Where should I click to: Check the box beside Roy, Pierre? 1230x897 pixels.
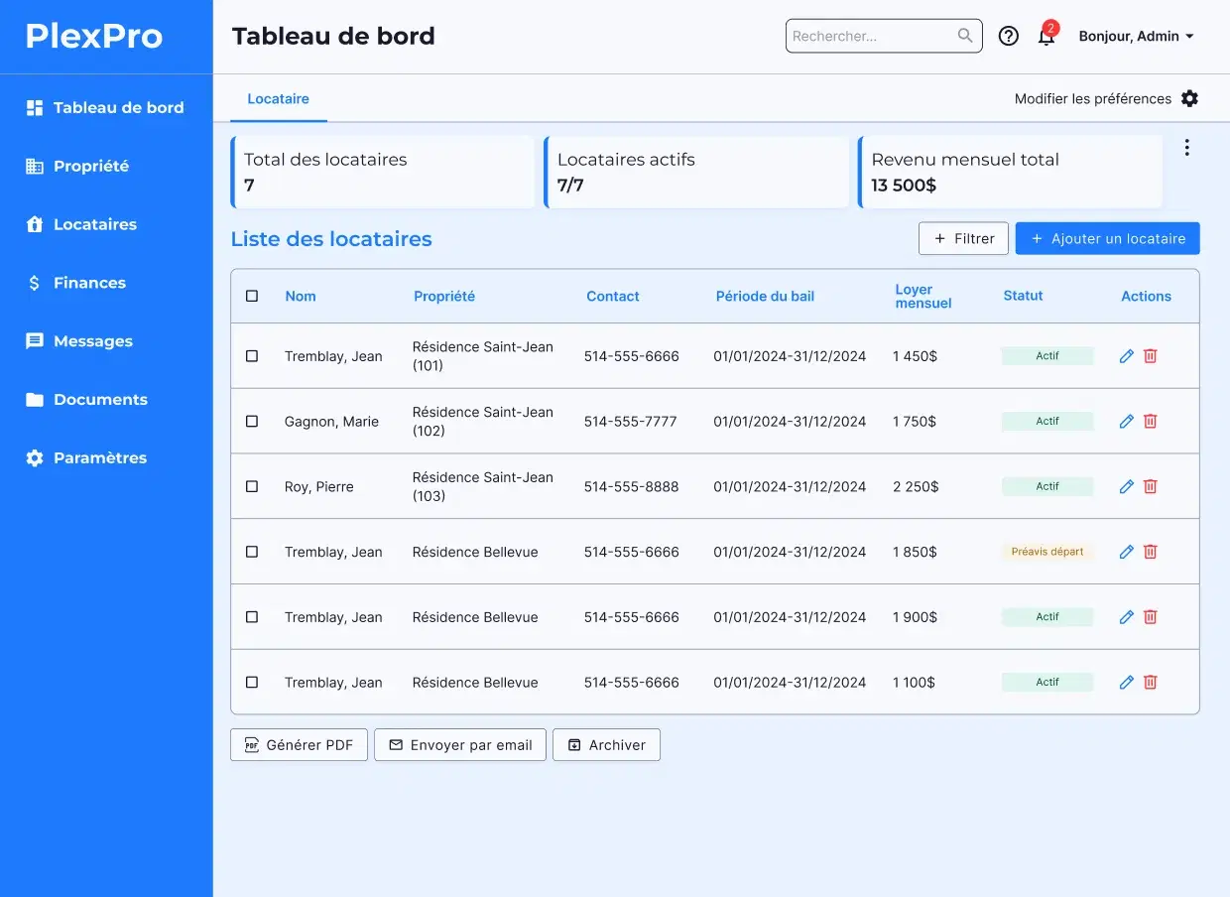pyautogui.click(x=252, y=487)
